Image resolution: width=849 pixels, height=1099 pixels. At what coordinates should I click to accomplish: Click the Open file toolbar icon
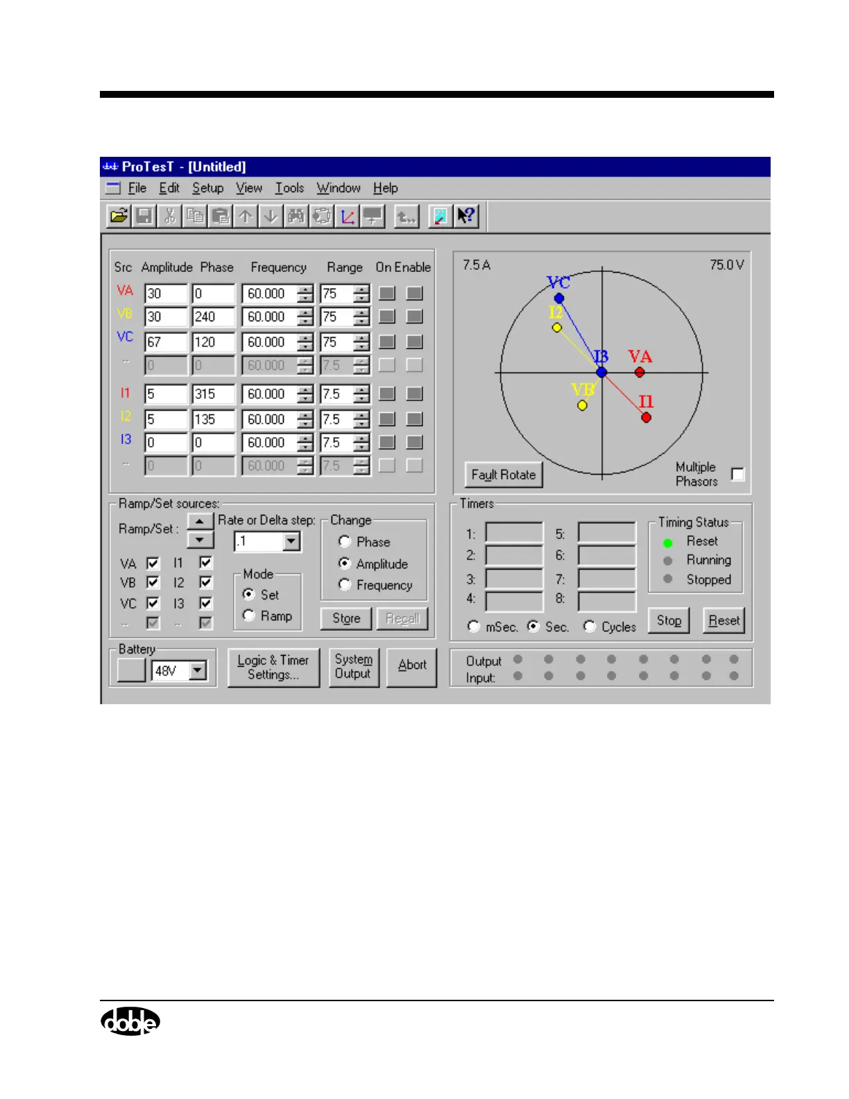(x=119, y=216)
